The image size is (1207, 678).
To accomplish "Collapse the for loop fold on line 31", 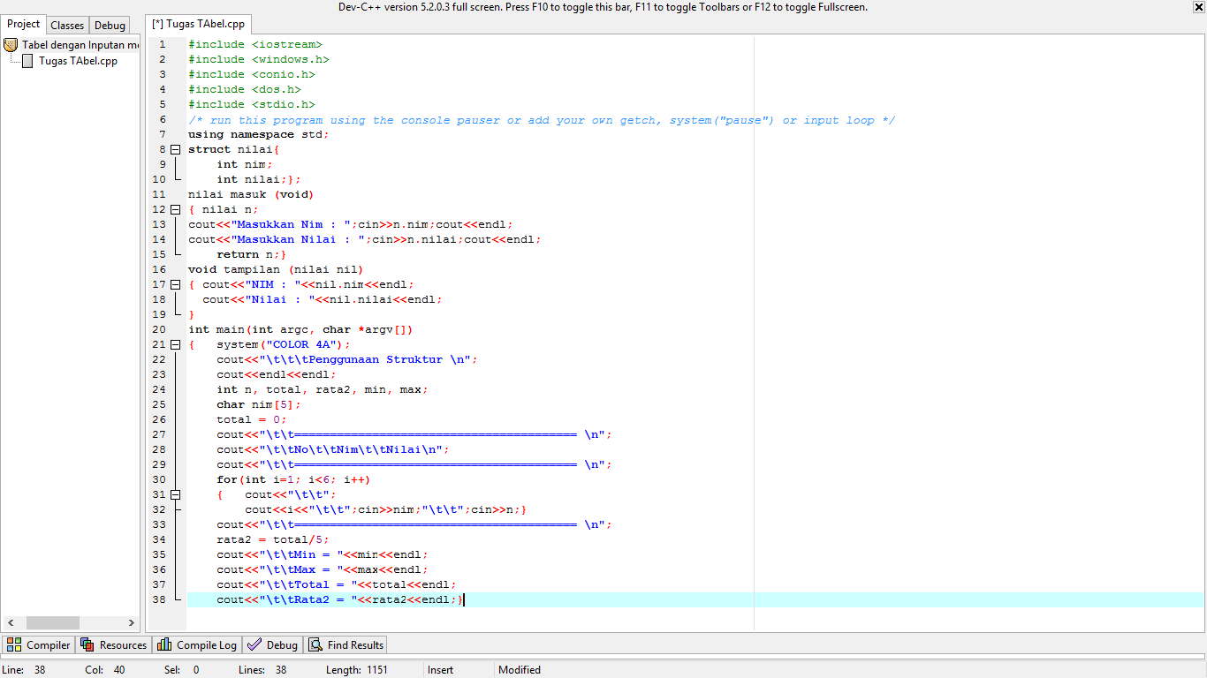I will (x=176, y=494).
